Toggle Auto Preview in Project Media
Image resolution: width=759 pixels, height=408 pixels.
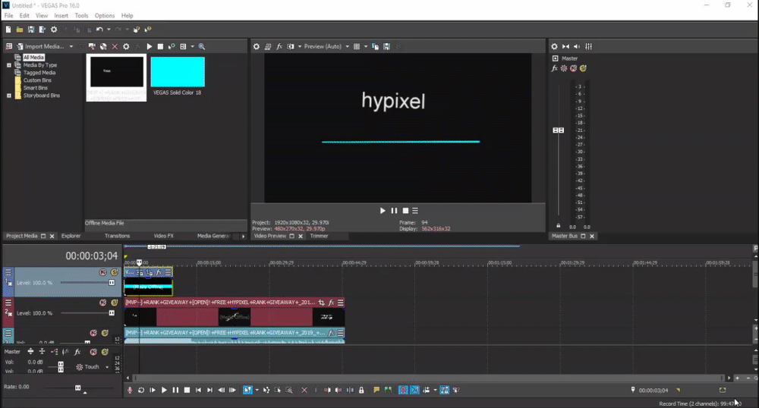tap(172, 46)
